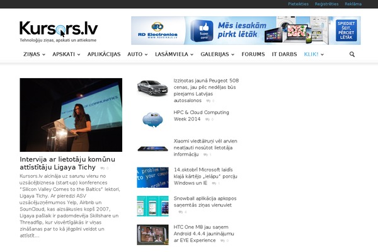
Task: Click the Xiaomi tablet thumbnail
Action: [x=152, y=149]
